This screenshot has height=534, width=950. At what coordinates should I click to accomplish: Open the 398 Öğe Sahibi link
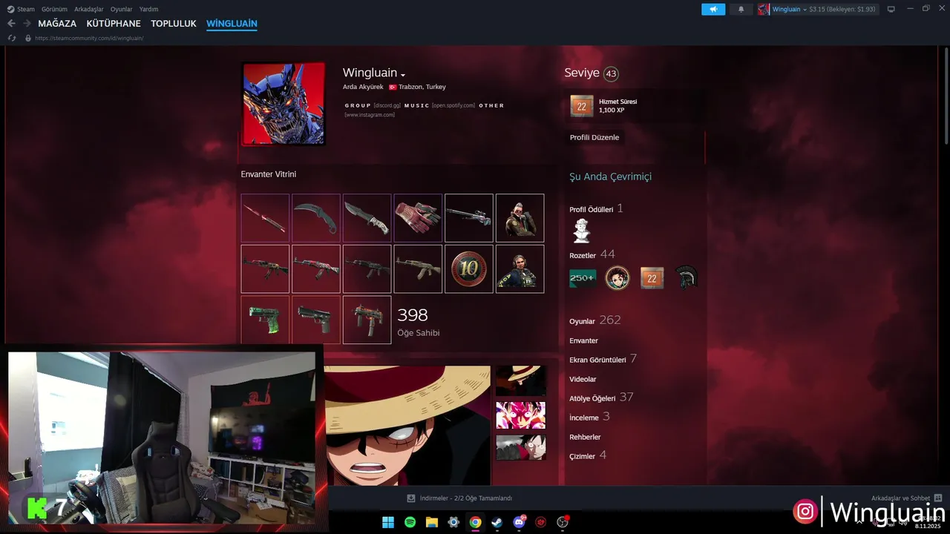[x=419, y=322]
